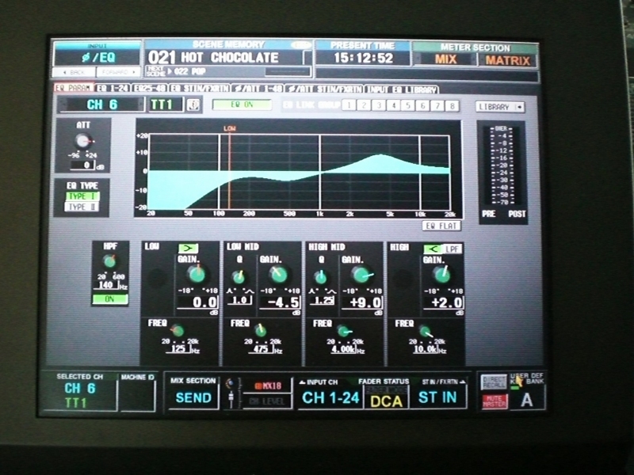Click the DCA fader status button

(x=387, y=401)
